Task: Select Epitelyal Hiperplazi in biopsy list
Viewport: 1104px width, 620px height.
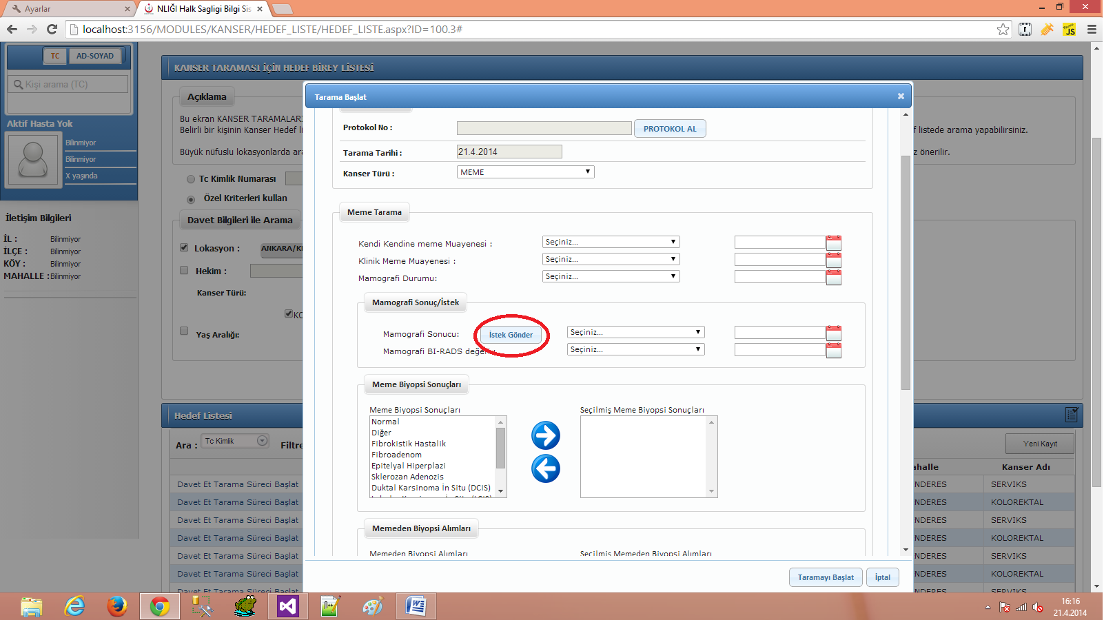Action: pos(409,466)
